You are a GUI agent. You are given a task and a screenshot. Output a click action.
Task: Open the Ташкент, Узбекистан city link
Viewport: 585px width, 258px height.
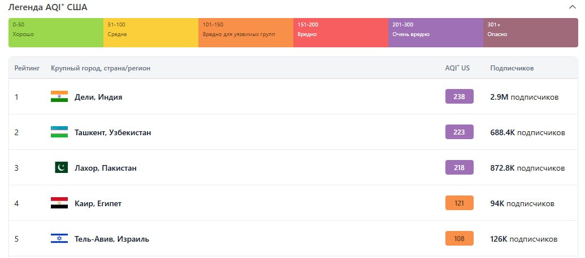[112, 132]
